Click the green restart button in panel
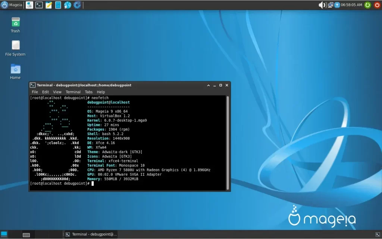This screenshot has width=382, height=239. 367,5
